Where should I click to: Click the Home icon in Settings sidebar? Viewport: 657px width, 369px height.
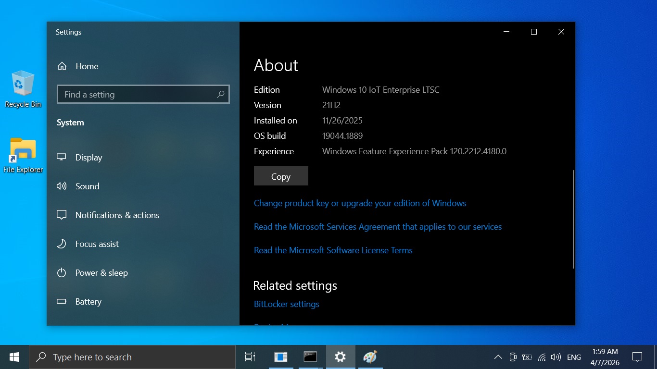62,66
